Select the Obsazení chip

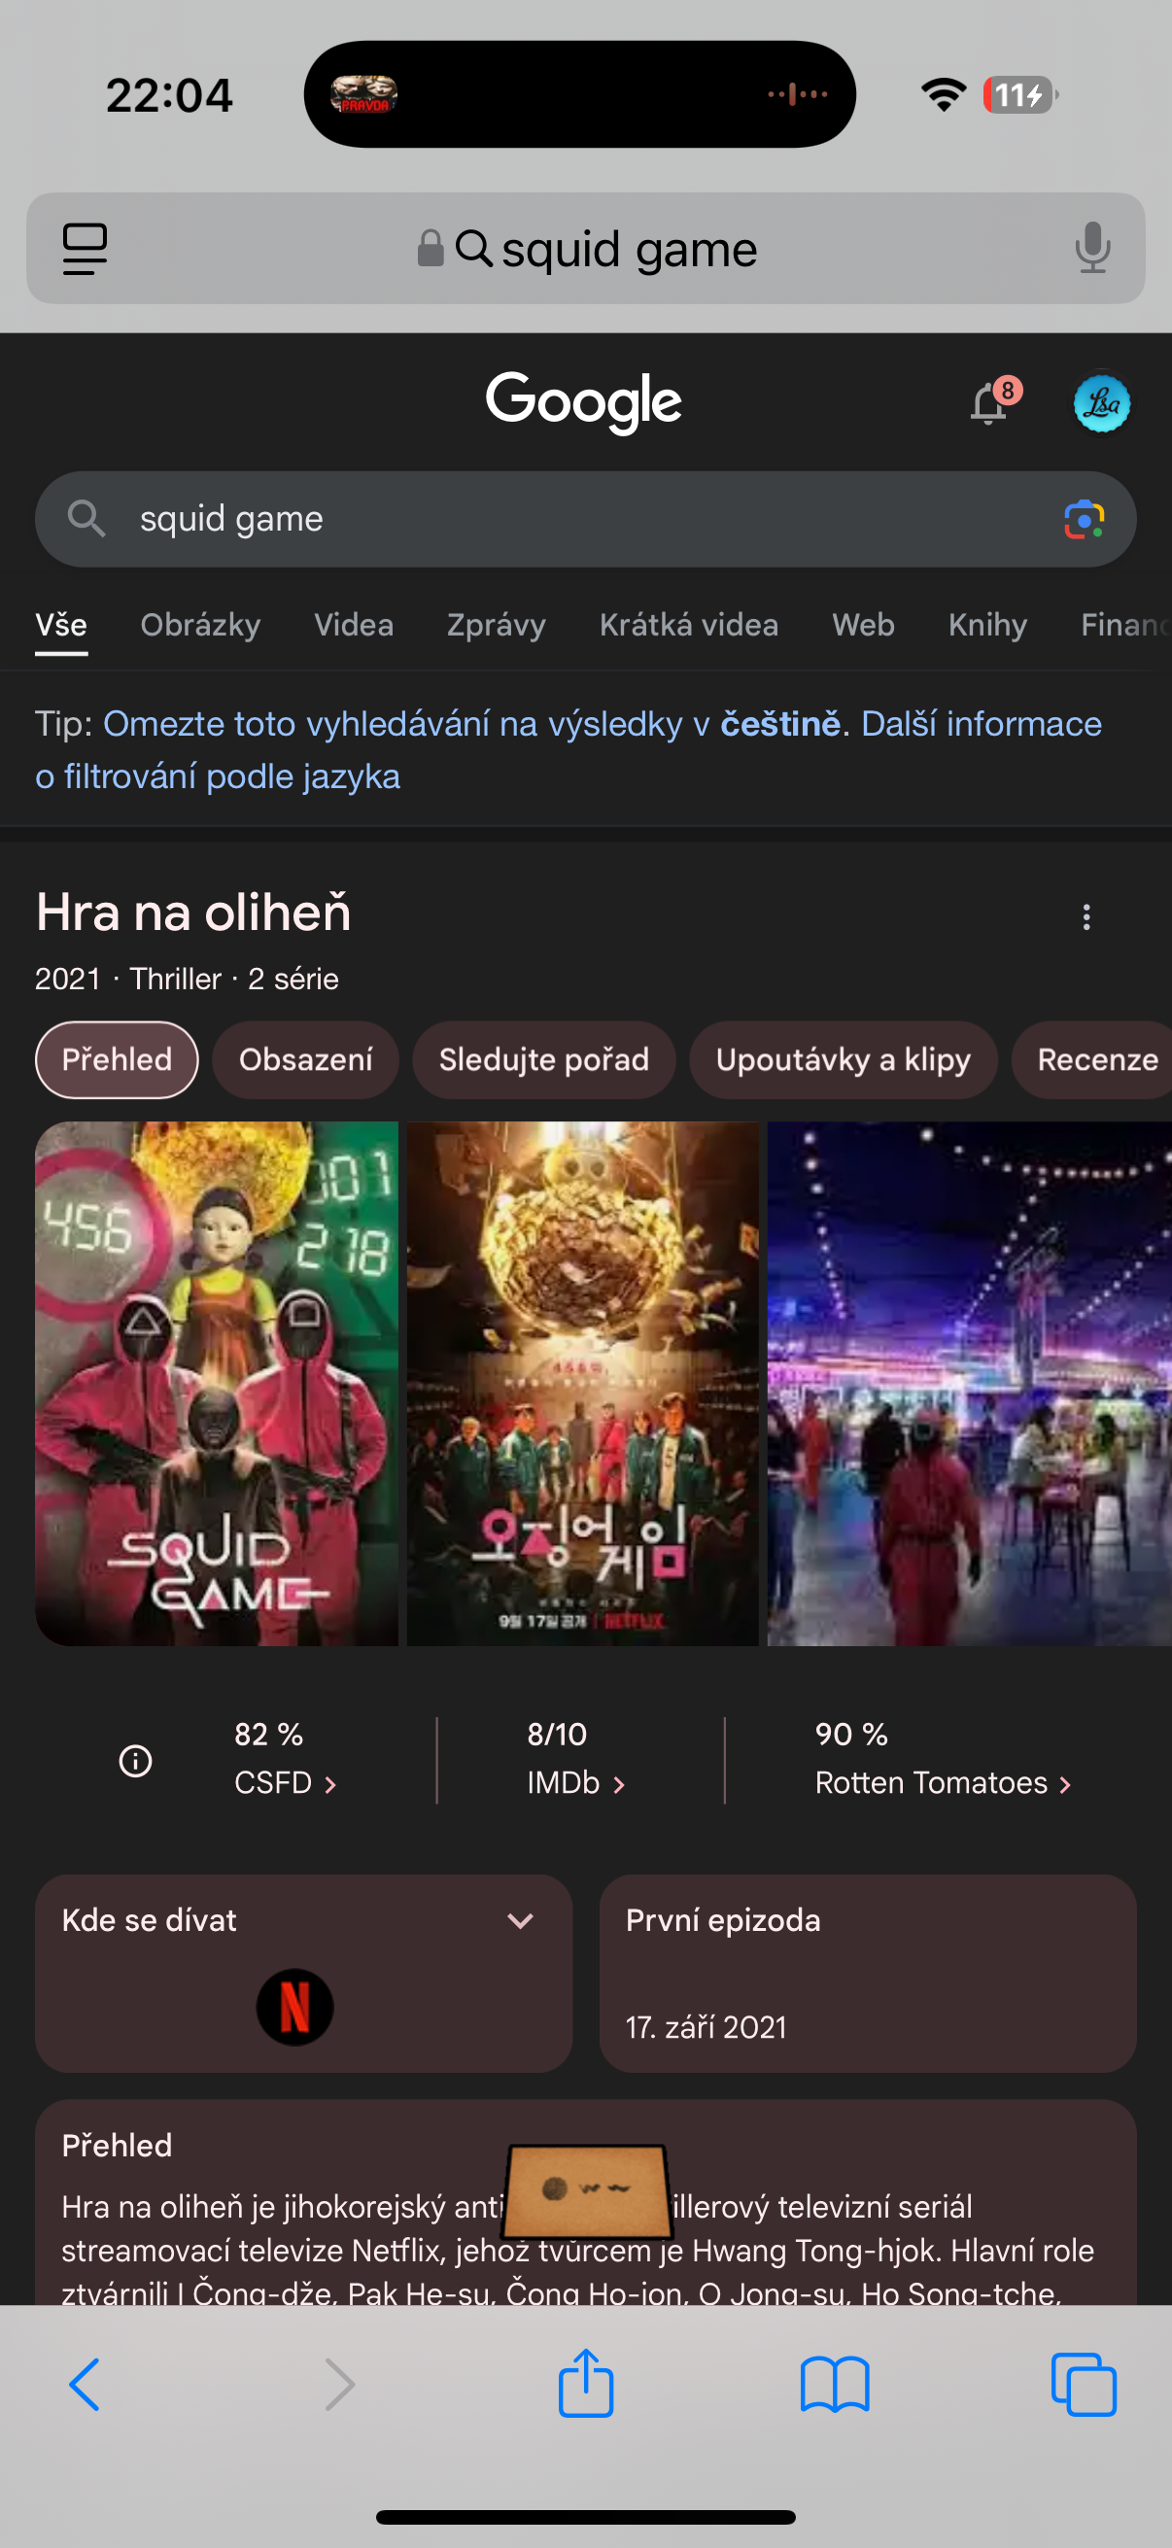tap(305, 1060)
